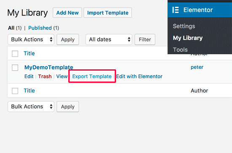Open Elementor Settings submenu item

[184, 26]
